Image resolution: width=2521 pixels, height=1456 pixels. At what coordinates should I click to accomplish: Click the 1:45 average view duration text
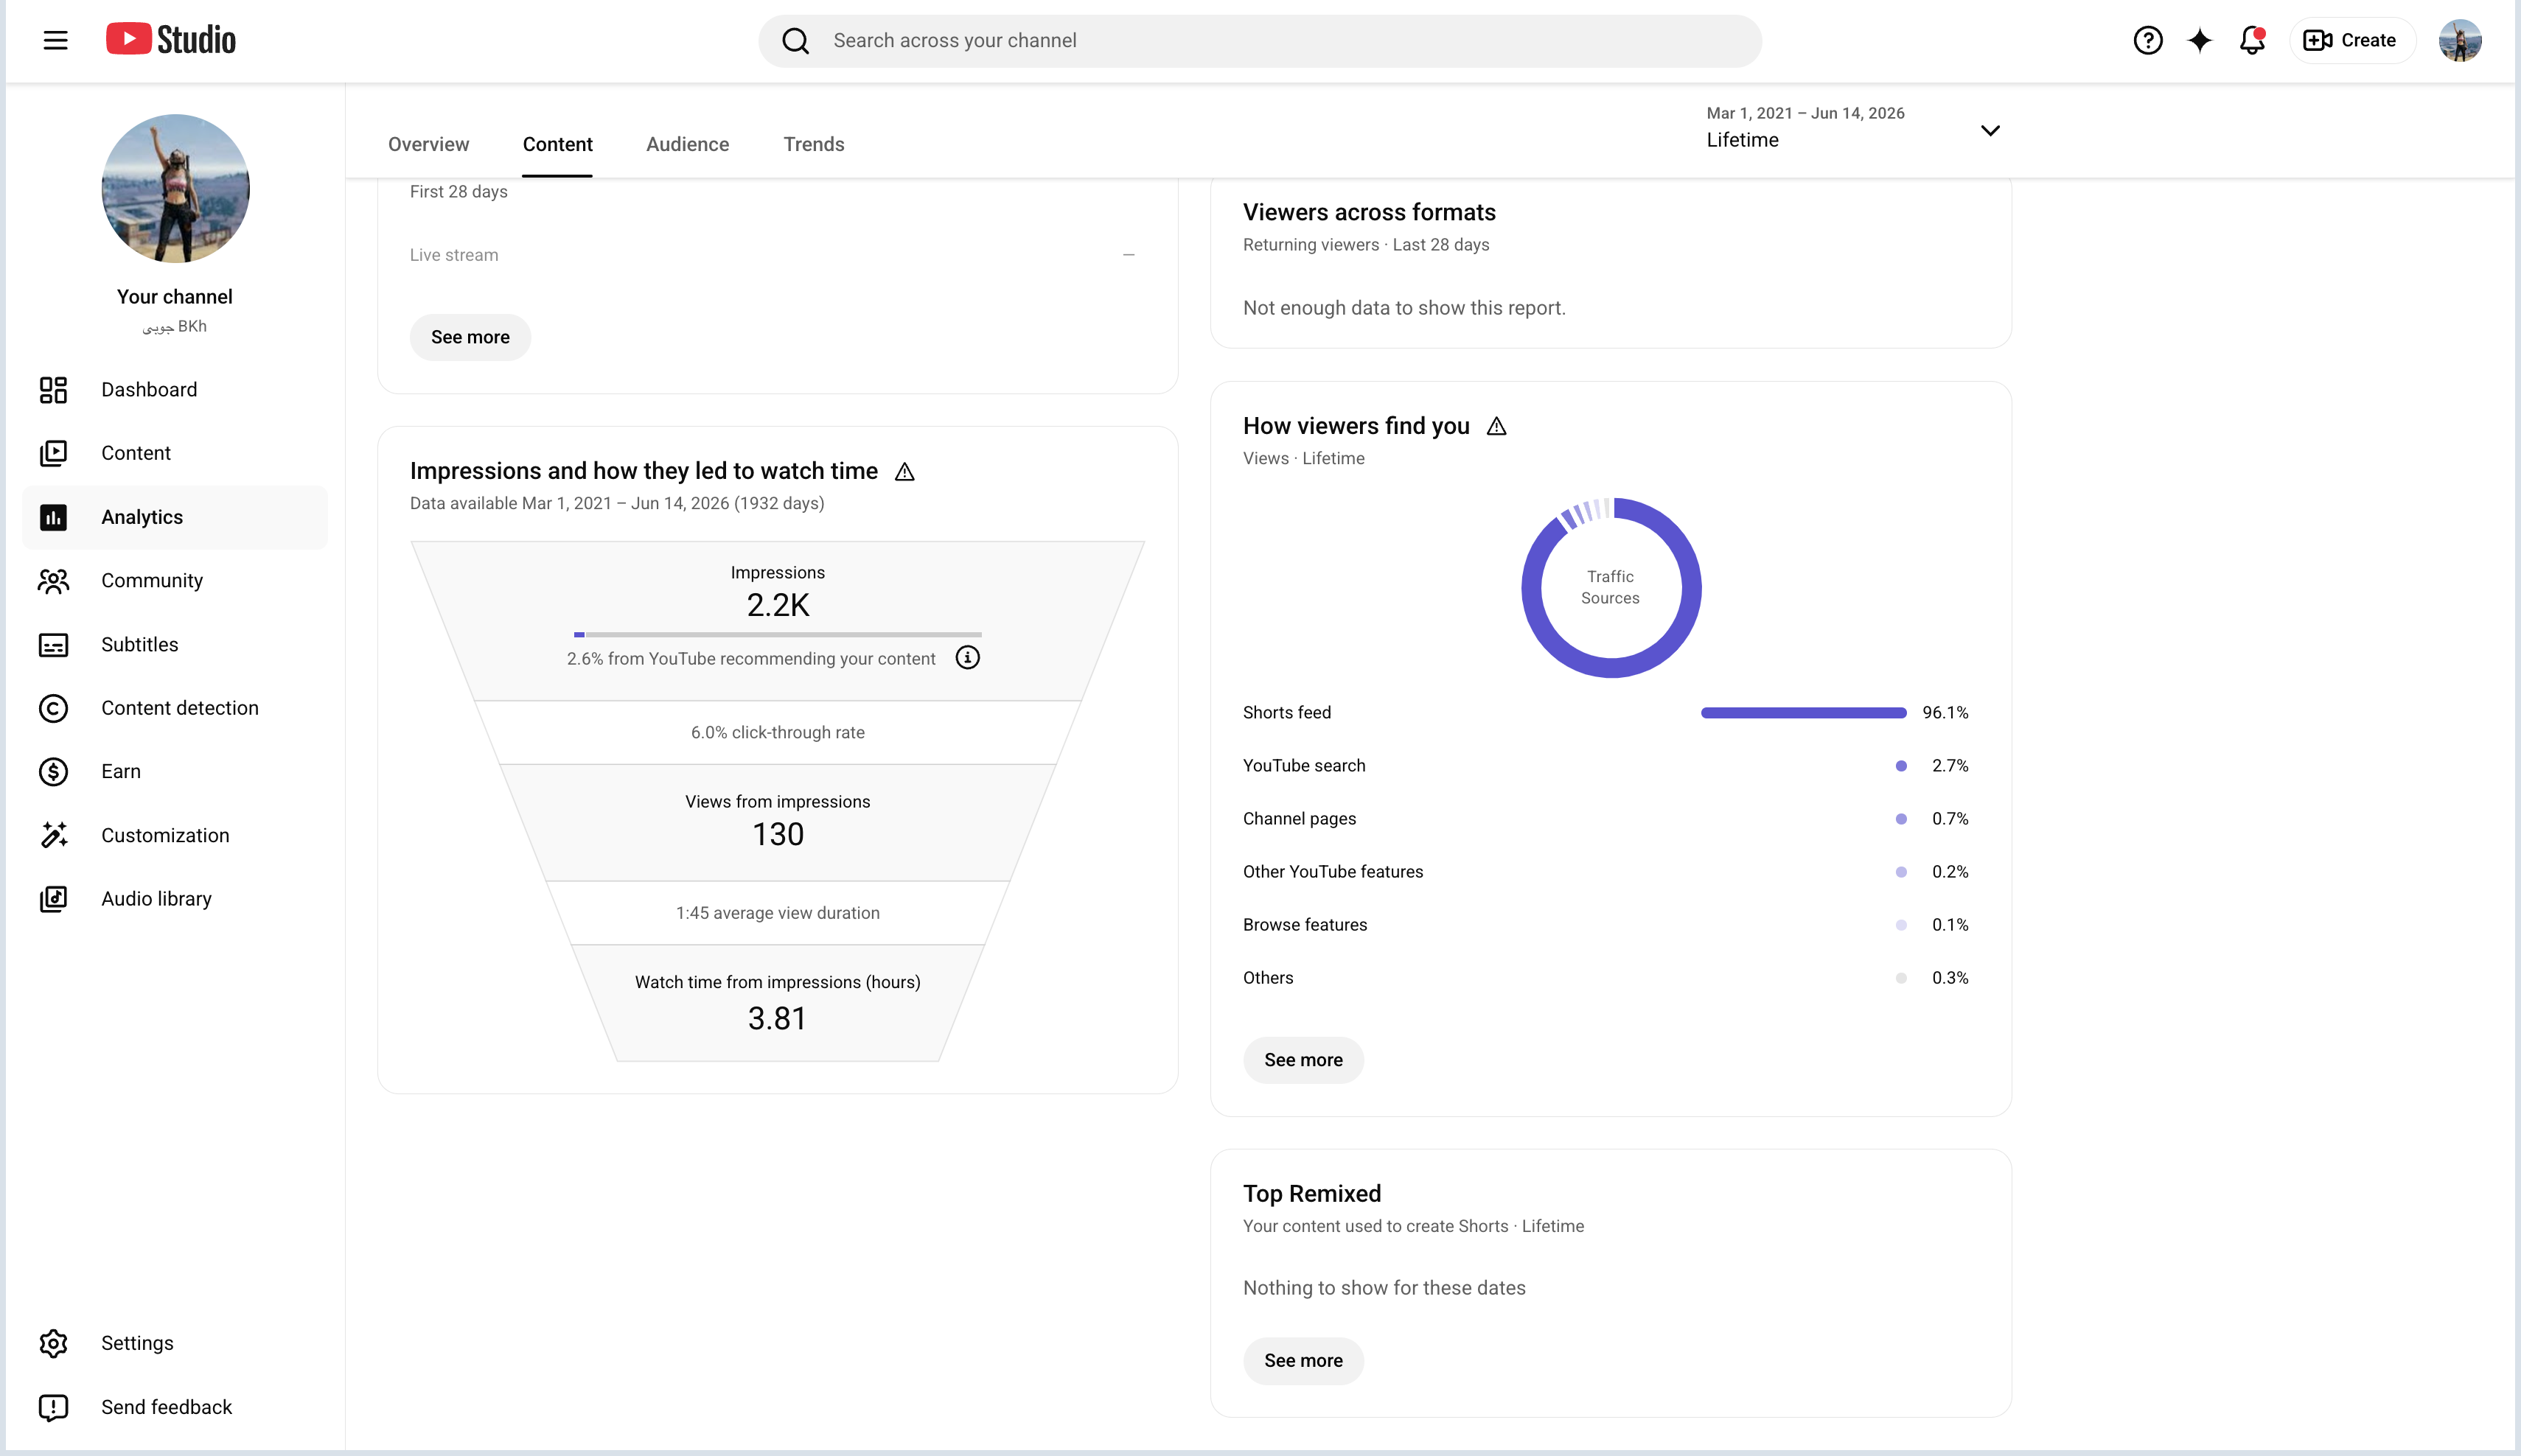777,913
